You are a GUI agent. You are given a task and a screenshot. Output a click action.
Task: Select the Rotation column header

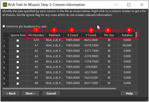pyautogui.click(x=127, y=35)
